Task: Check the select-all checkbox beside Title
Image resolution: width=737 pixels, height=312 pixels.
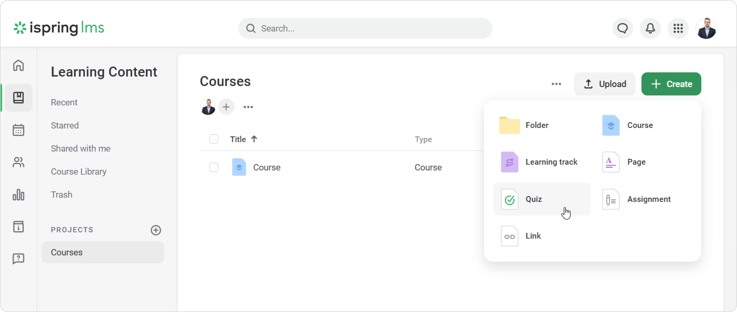Action: click(214, 139)
